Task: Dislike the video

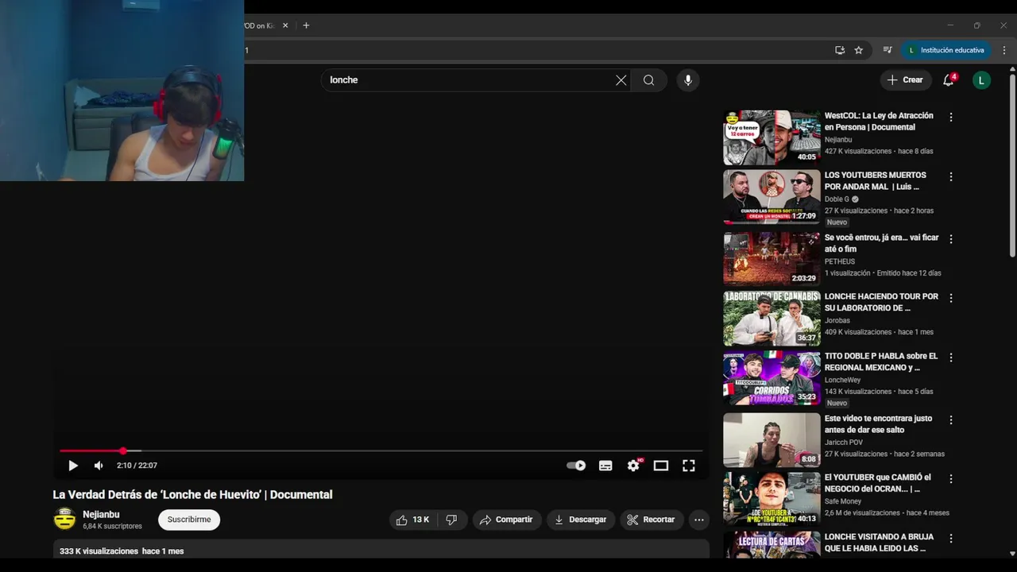Action: click(x=451, y=520)
